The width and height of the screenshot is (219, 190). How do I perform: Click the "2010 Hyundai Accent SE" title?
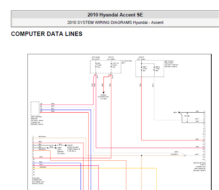click(x=115, y=15)
